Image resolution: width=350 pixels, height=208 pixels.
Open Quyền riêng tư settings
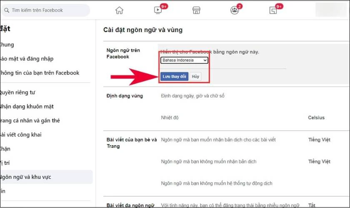point(17,92)
